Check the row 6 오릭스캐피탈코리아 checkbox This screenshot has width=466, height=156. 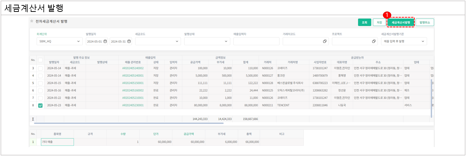click(40, 90)
